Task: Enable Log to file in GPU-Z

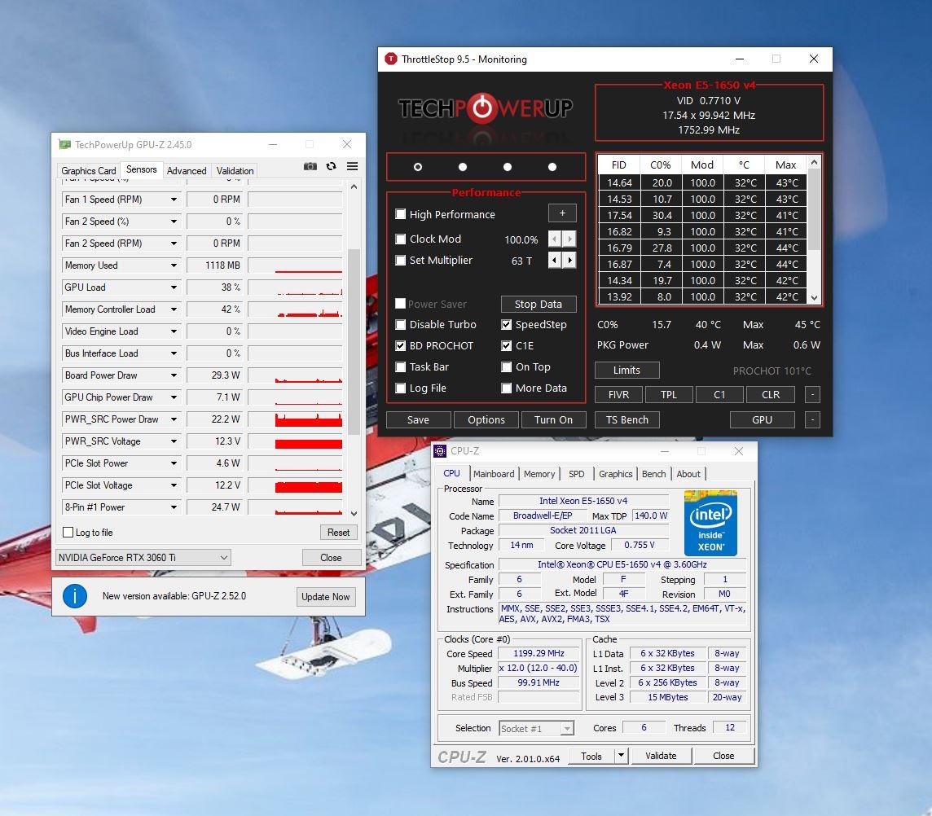Action: pyautogui.click(x=68, y=533)
